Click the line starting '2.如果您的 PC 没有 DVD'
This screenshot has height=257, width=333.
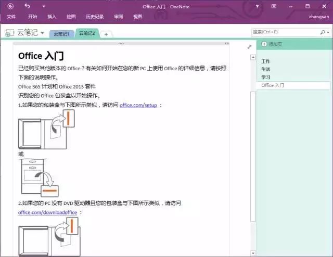[99, 203]
